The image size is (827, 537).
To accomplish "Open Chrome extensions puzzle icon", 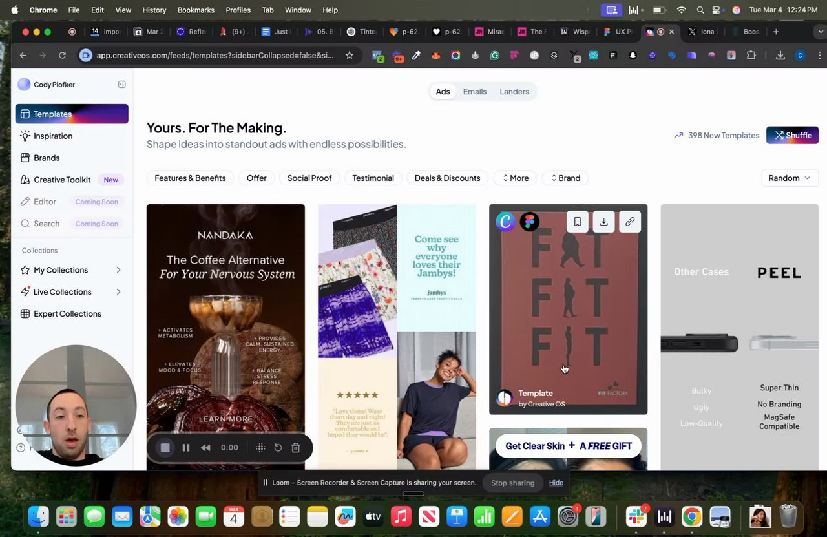I will click(x=751, y=56).
